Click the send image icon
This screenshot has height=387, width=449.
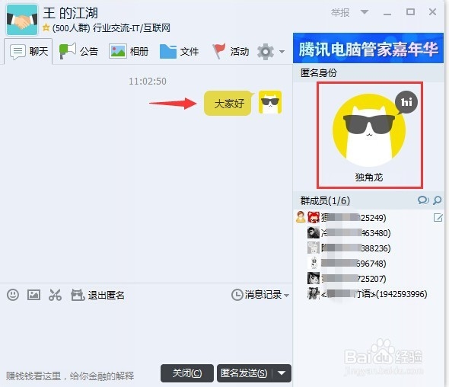click(x=33, y=295)
